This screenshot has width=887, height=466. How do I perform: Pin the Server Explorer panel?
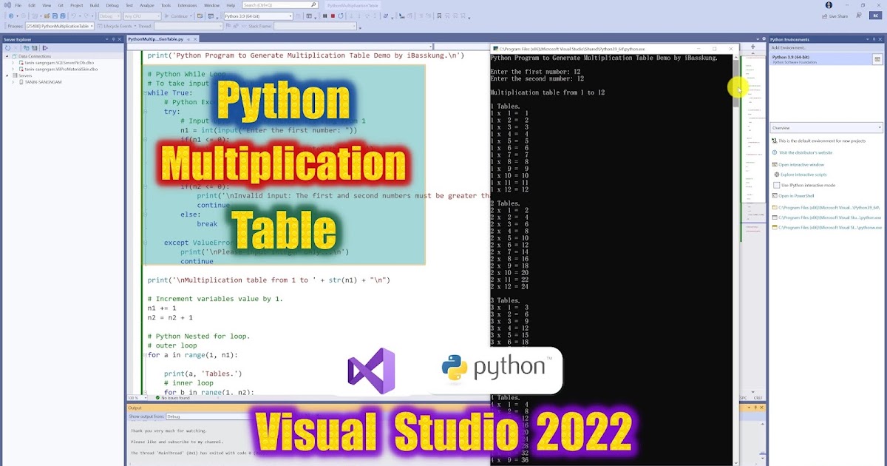[113, 38]
